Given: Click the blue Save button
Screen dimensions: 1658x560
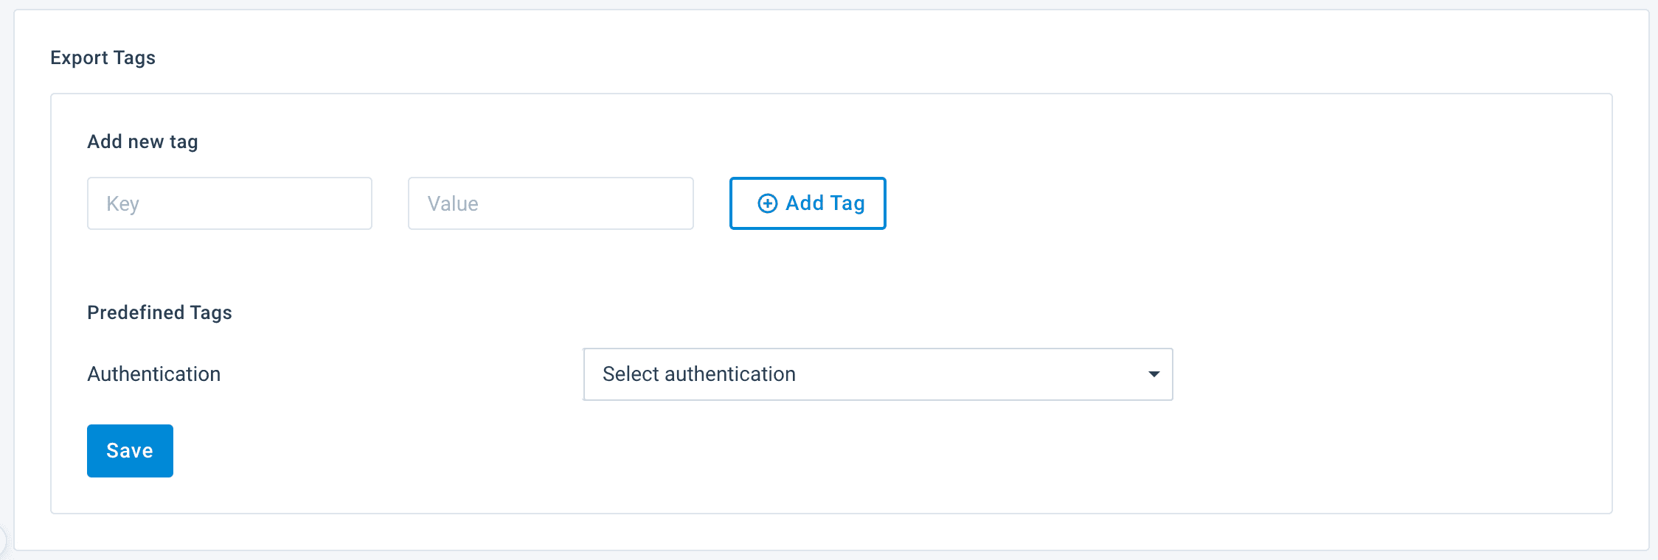Looking at the screenshot, I should coord(130,451).
